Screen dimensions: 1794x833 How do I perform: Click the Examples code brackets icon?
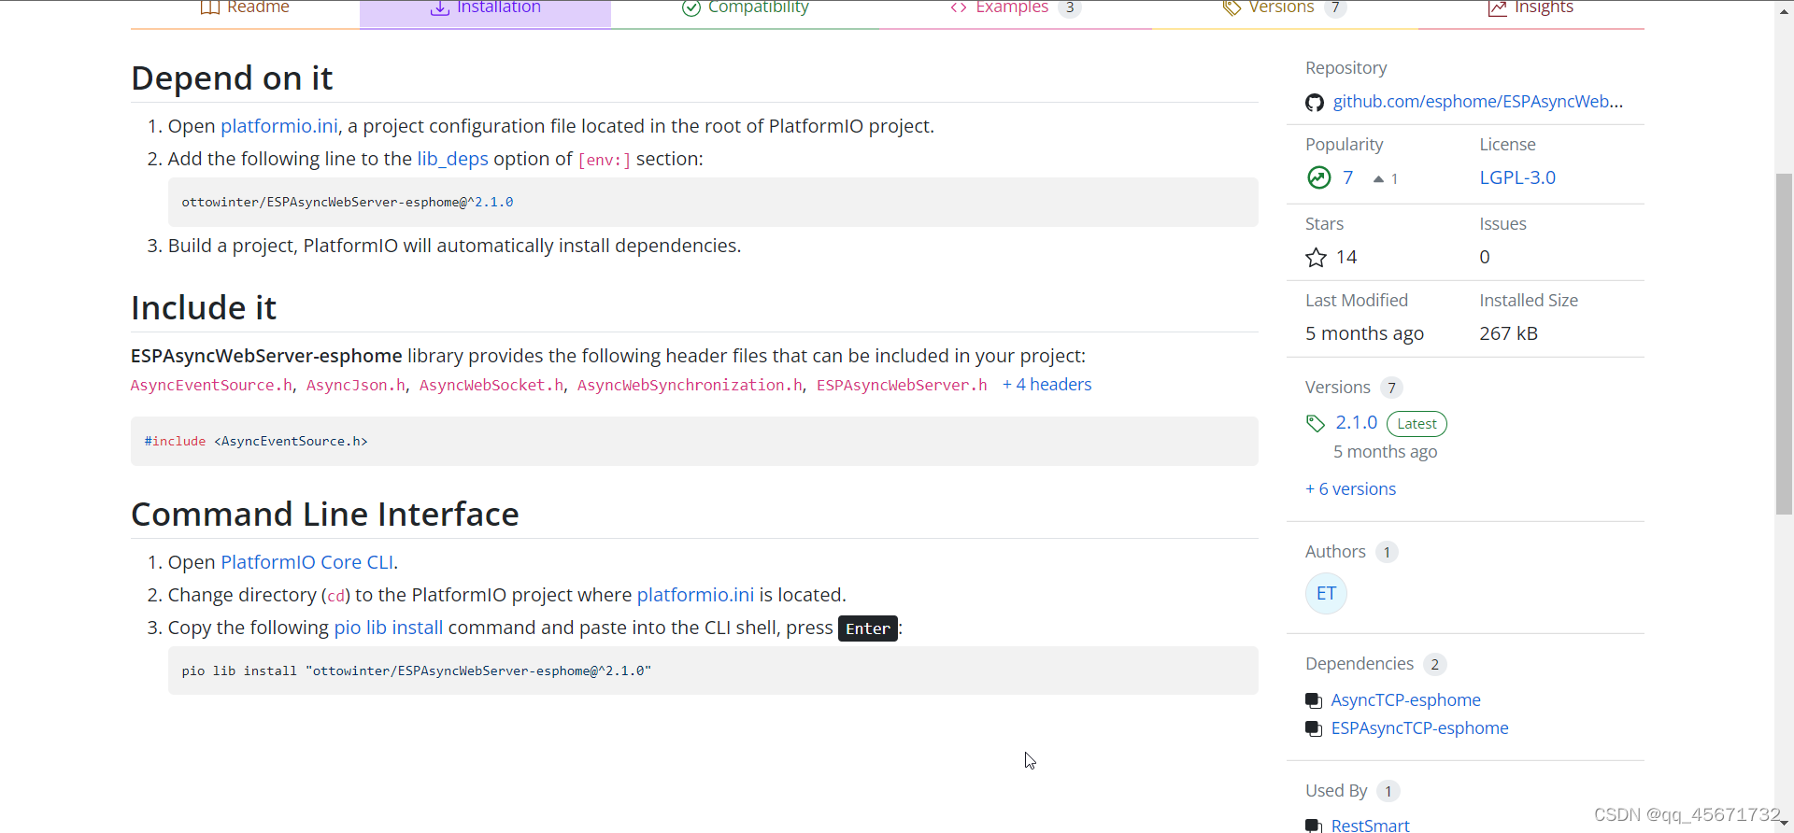click(x=959, y=7)
